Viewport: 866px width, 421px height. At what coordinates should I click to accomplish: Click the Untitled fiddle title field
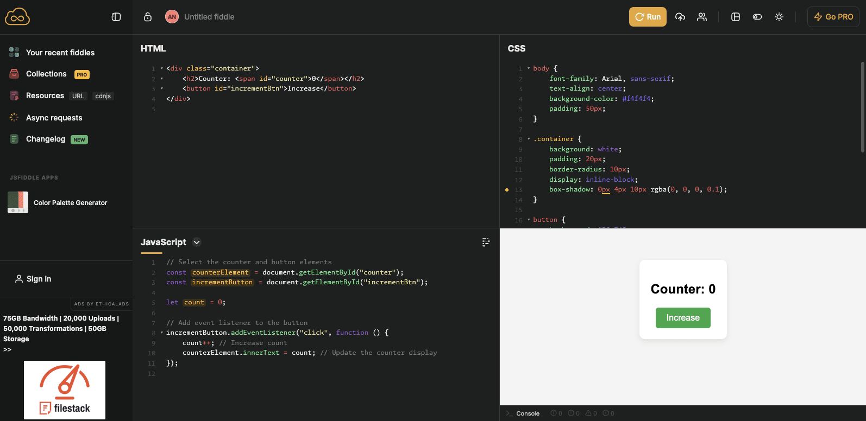(x=209, y=17)
